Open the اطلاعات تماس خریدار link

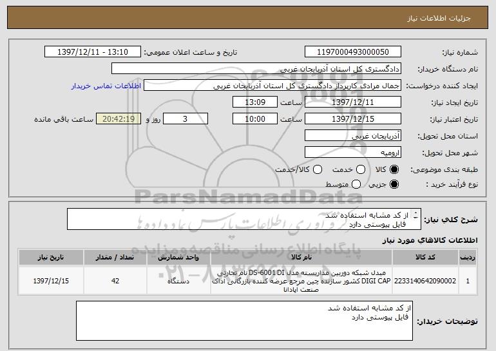click(x=106, y=86)
